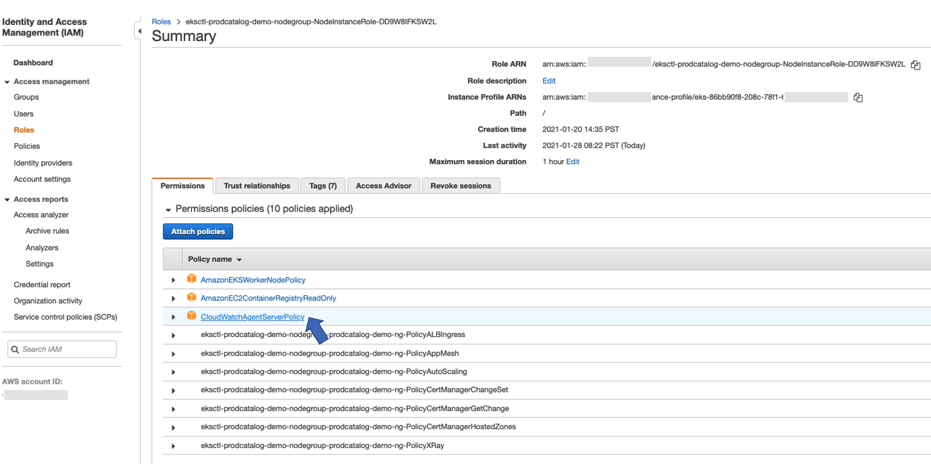The height and width of the screenshot is (466, 931).
Task: Select the PolicyALBIngress policy name text
Action: pyautogui.click(x=333, y=335)
